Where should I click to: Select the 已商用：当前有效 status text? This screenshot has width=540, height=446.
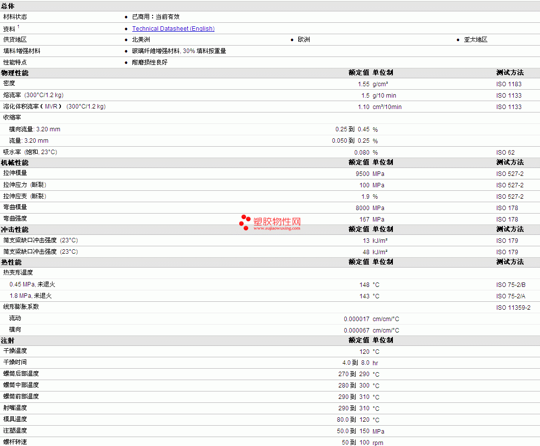click(156, 17)
